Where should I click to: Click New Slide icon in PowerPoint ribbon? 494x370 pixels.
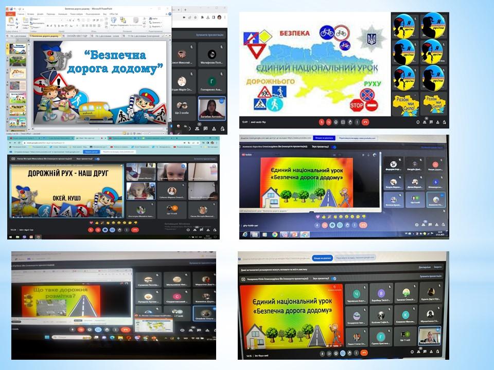pyautogui.click(x=26, y=21)
